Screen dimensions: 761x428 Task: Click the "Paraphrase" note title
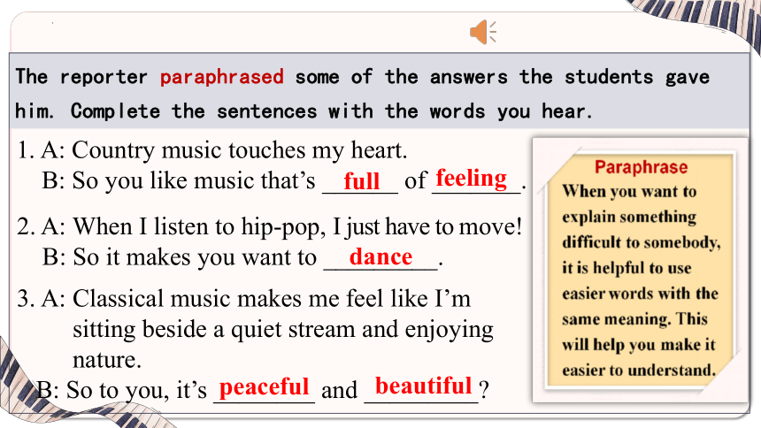642,167
